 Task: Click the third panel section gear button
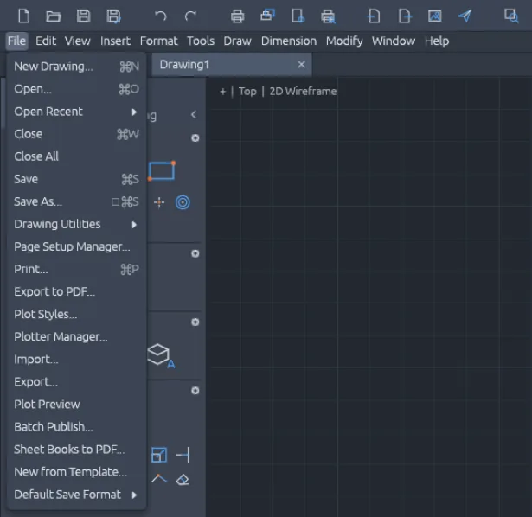click(195, 322)
